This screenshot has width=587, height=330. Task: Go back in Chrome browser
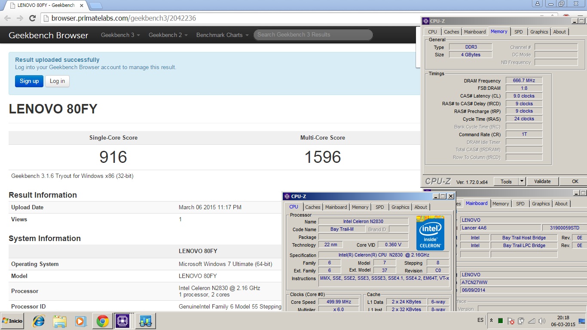(x=7, y=18)
